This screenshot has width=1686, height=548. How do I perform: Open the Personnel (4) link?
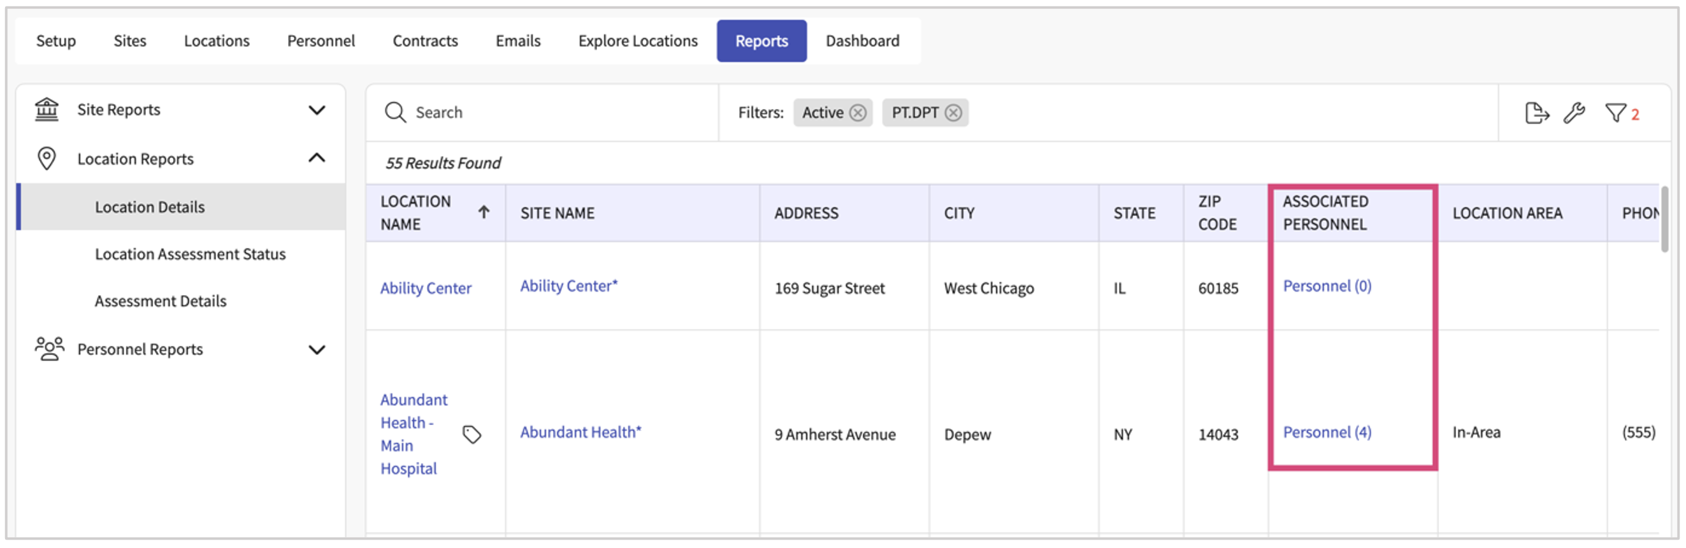point(1327,432)
